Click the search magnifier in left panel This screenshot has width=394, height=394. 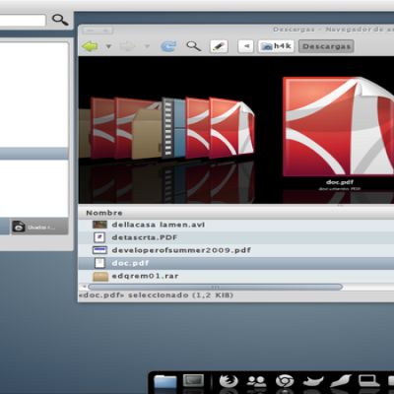tap(60, 20)
